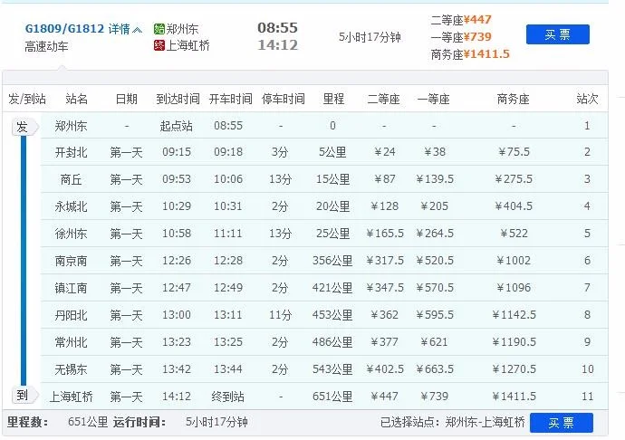The image size is (625, 440).
Task: Click the bottom 买票 button
Action: (562, 423)
